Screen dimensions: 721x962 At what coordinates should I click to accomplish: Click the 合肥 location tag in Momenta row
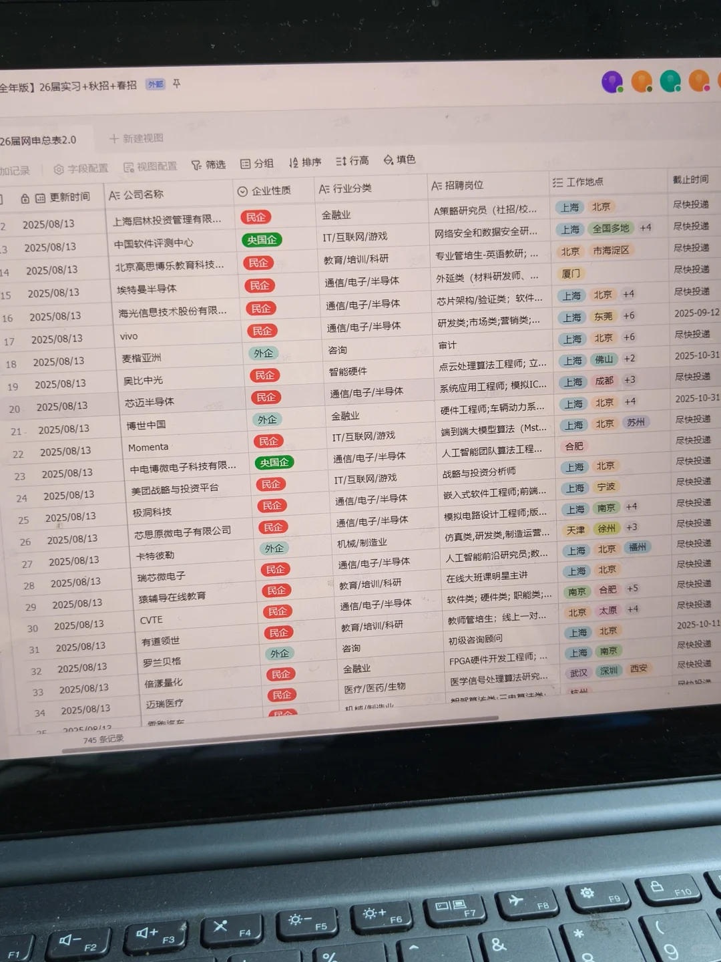tap(574, 446)
